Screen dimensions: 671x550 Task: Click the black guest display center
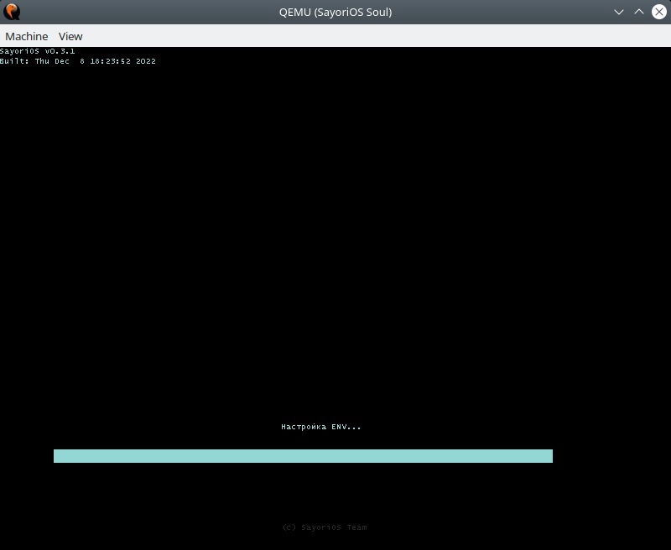pos(335,252)
